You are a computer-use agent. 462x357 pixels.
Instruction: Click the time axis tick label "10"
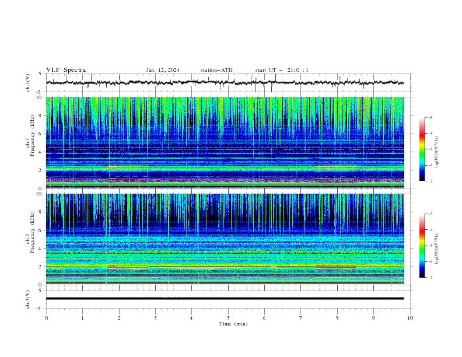pyautogui.click(x=410, y=318)
